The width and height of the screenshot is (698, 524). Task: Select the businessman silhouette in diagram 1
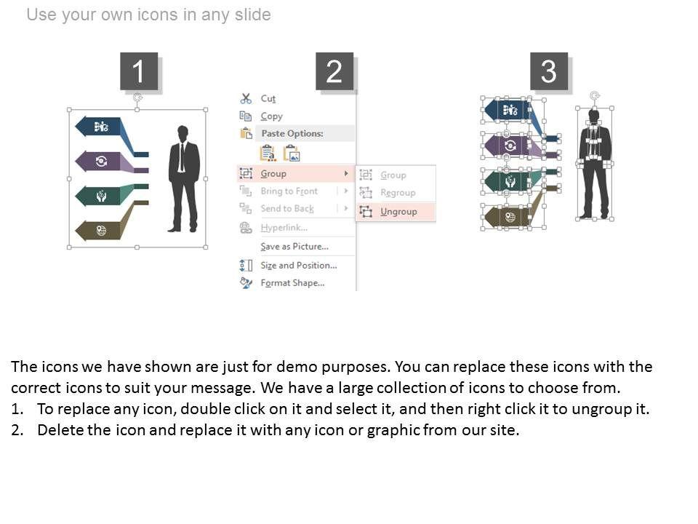[183, 179]
